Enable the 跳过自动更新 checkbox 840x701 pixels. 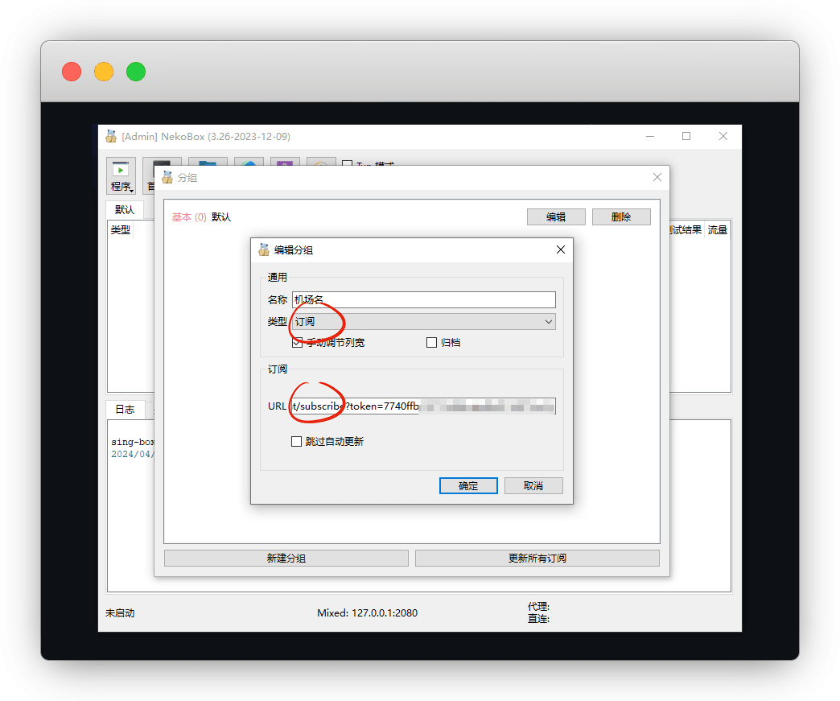297,441
